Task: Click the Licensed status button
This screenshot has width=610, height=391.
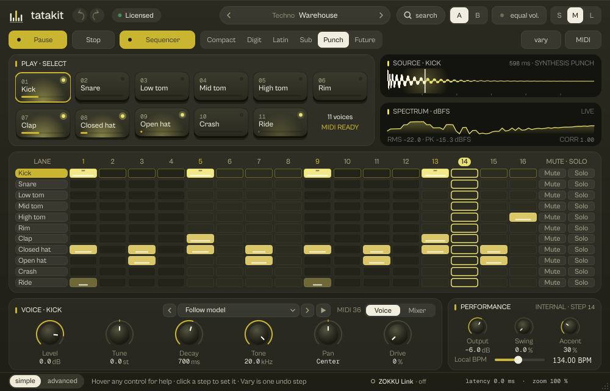Action: click(x=137, y=15)
